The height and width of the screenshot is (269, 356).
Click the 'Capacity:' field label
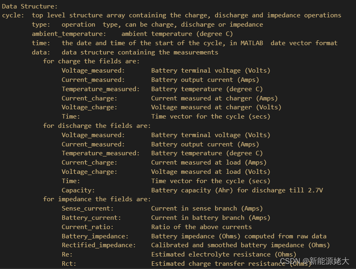point(78,190)
